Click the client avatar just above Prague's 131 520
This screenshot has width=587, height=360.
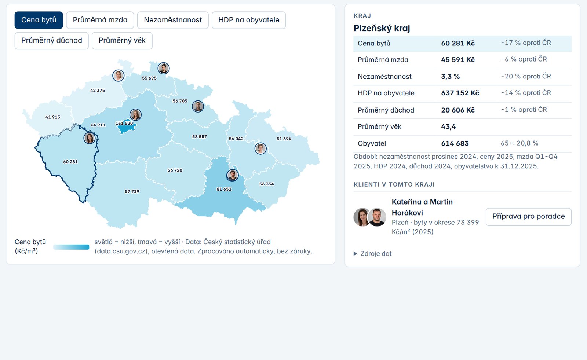pyautogui.click(x=135, y=115)
